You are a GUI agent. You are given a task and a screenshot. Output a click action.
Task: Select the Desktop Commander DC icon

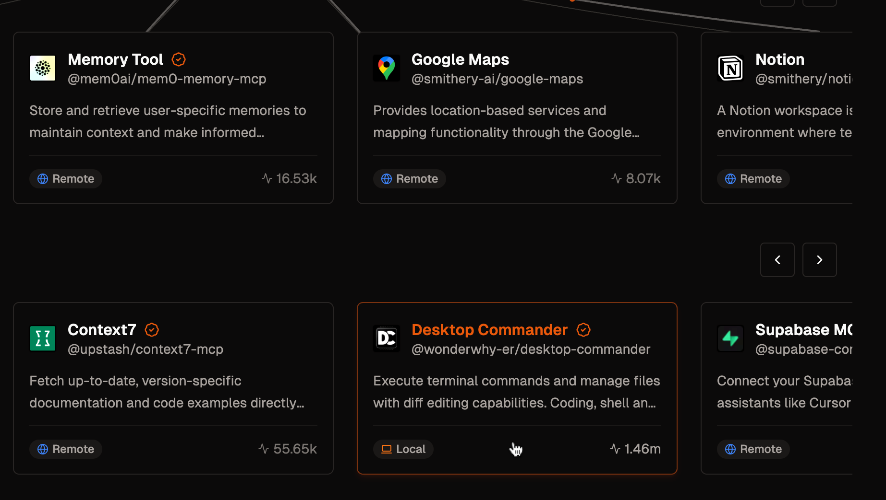387,338
